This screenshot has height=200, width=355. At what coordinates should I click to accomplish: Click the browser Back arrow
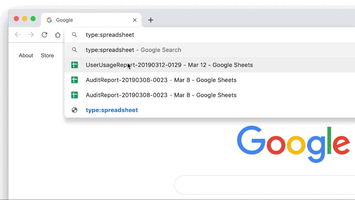(18, 35)
